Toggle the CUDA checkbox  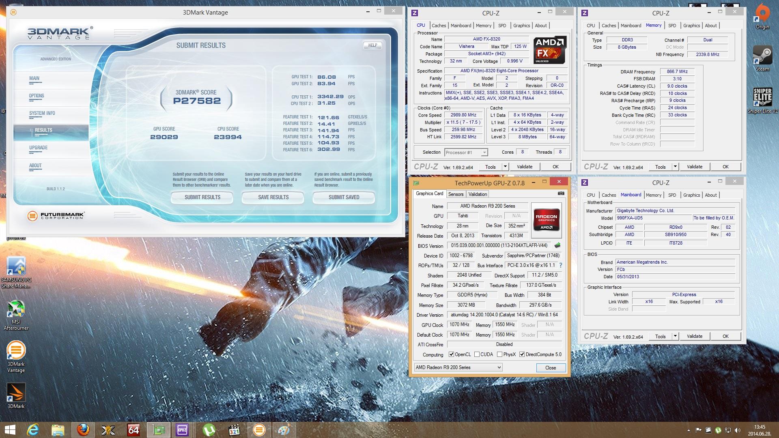pyautogui.click(x=477, y=354)
